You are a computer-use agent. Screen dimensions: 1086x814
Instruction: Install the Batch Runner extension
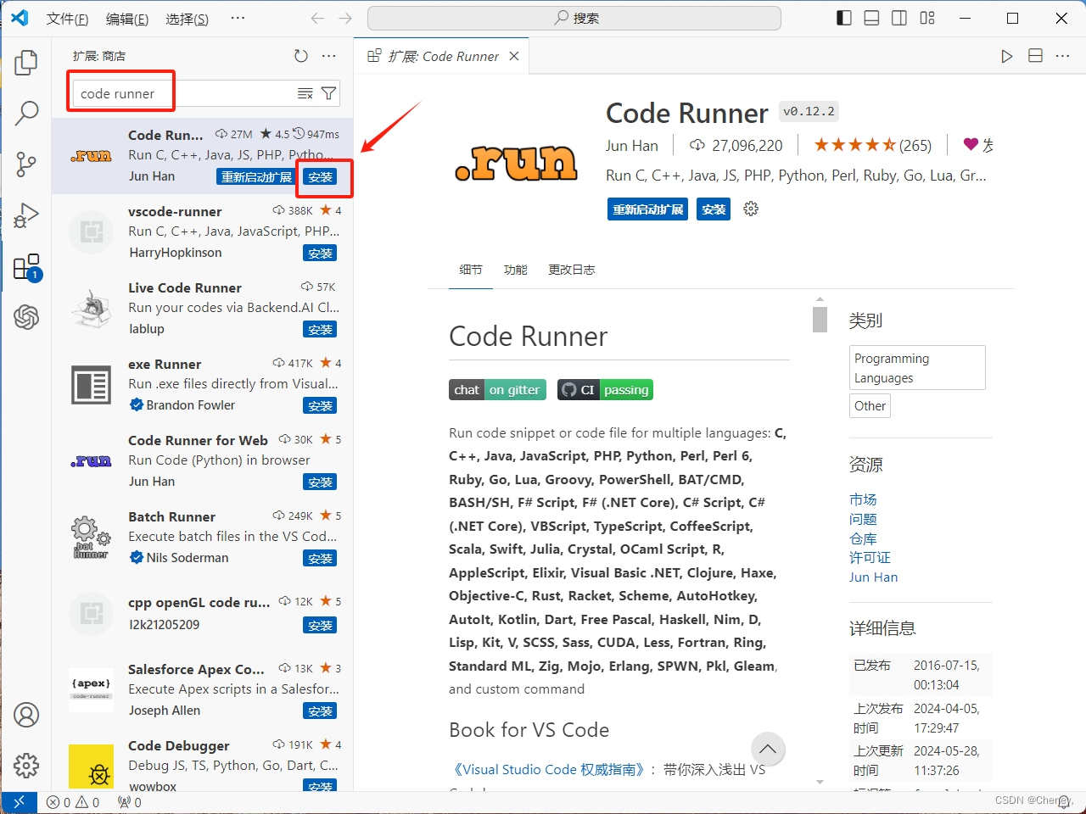321,559
